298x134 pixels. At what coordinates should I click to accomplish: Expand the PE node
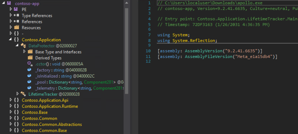tap(11, 9)
